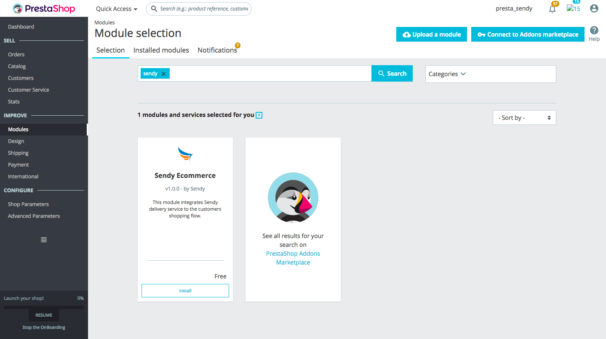Image resolution: width=606 pixels, height=339 pixels.
Task: Click the 0% launch progress value
Action: (x=80, y=298)
